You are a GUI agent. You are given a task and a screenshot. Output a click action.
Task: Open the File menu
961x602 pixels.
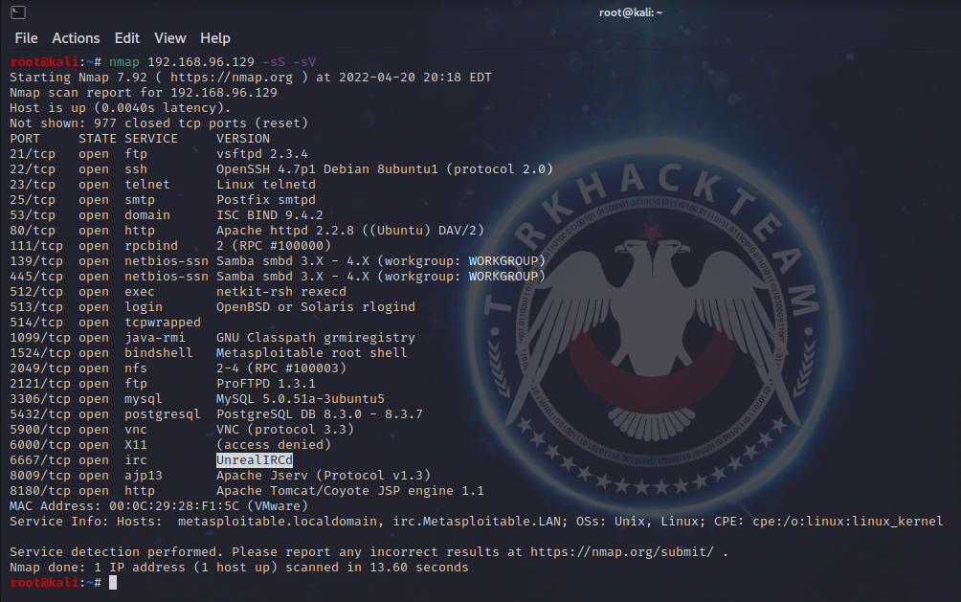coord(27,38)
